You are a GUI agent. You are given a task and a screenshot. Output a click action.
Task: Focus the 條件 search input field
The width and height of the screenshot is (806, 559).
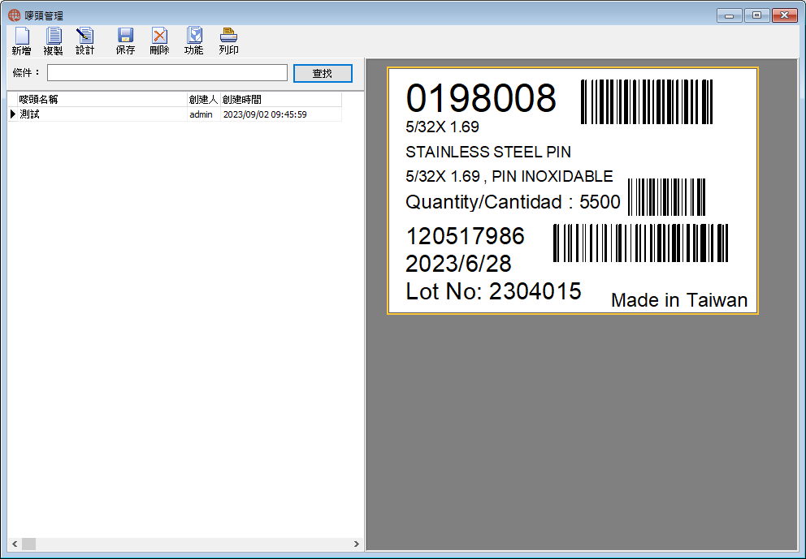[167, 72]
